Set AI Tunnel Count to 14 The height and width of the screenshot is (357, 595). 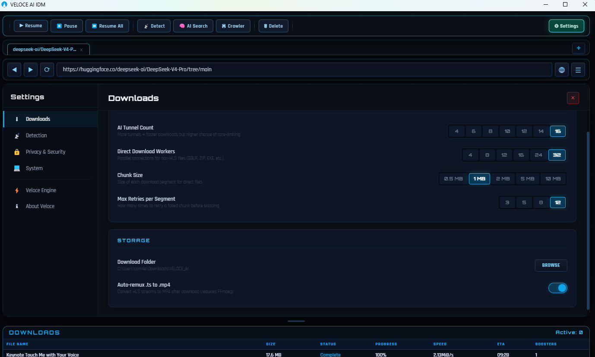pyautogui.click(x=541, y=131)
